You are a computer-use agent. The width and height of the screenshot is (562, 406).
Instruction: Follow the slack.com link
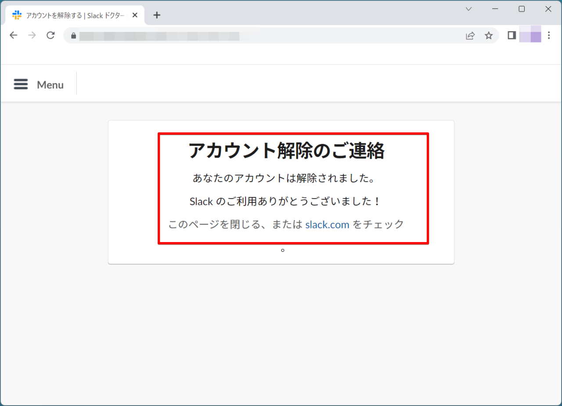(327, 224)
